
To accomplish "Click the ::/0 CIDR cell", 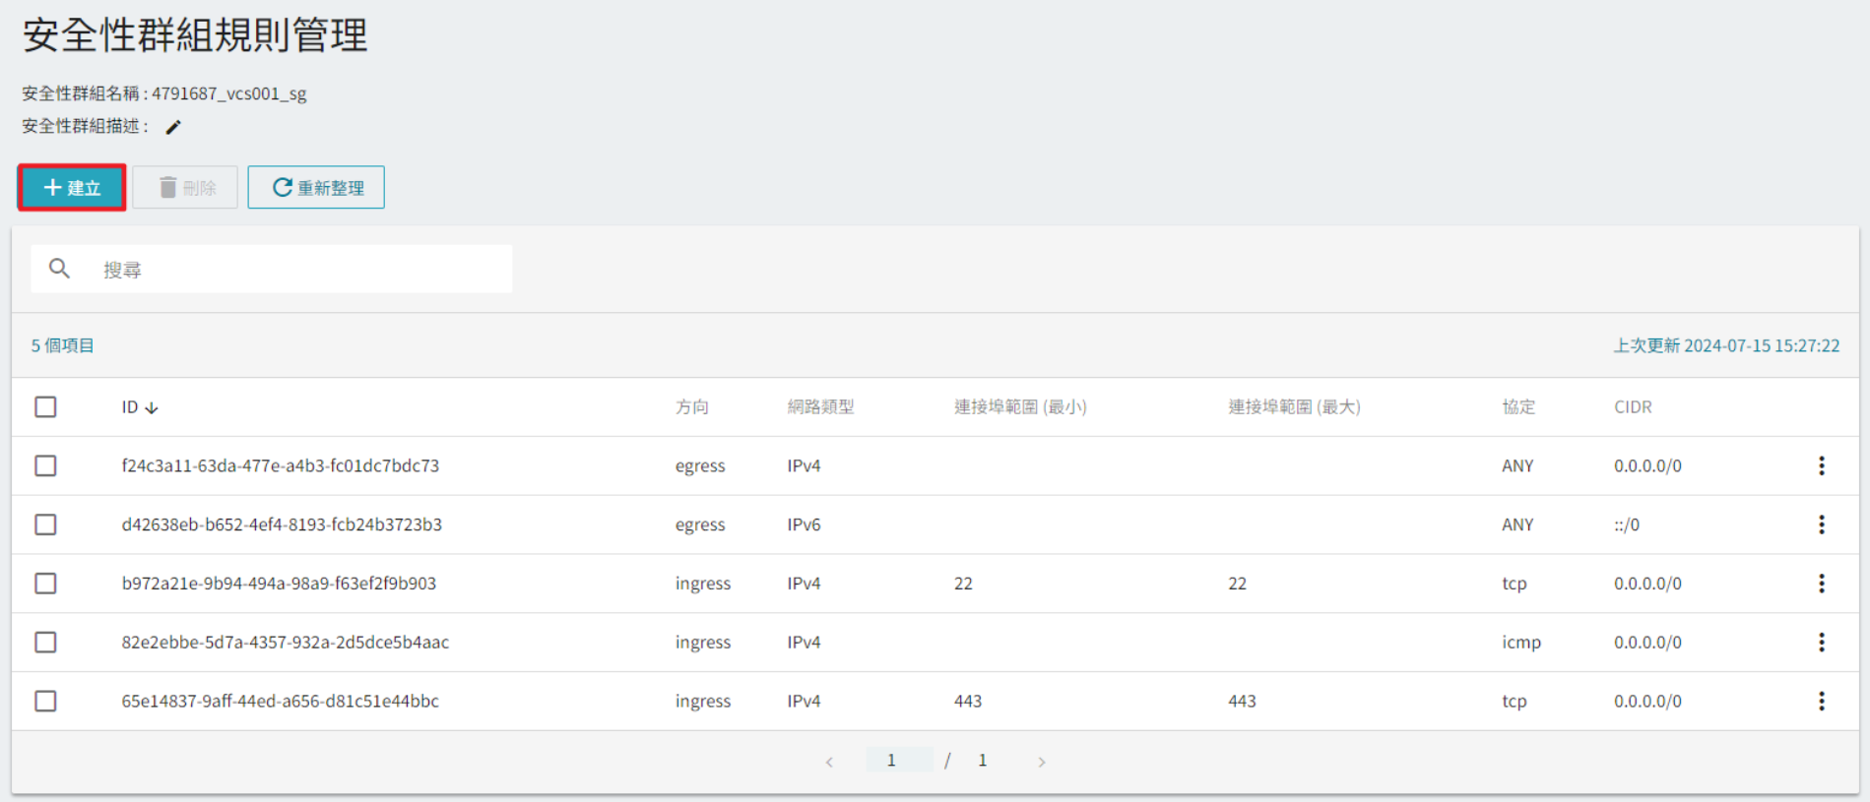I will coord(1627,524).
